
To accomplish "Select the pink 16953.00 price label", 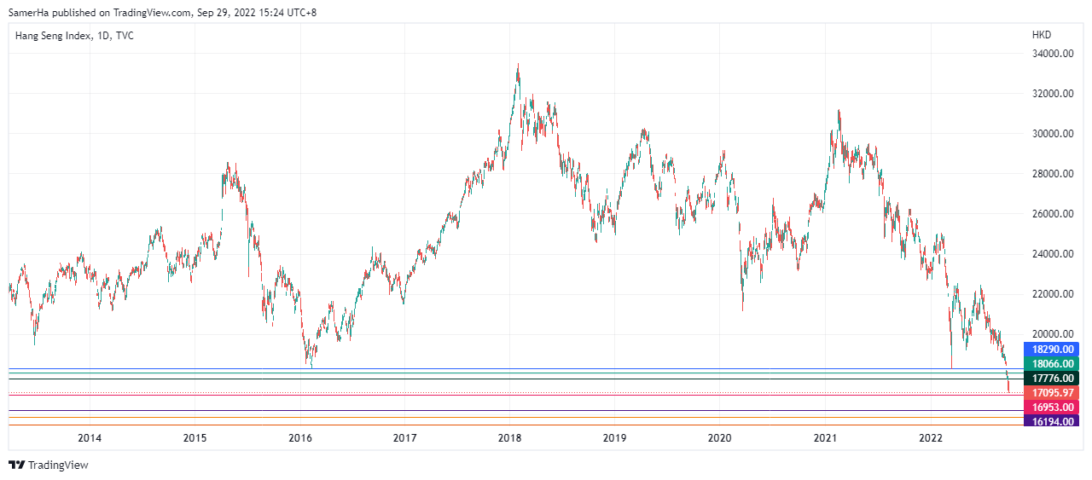I will coord(1054,408).
